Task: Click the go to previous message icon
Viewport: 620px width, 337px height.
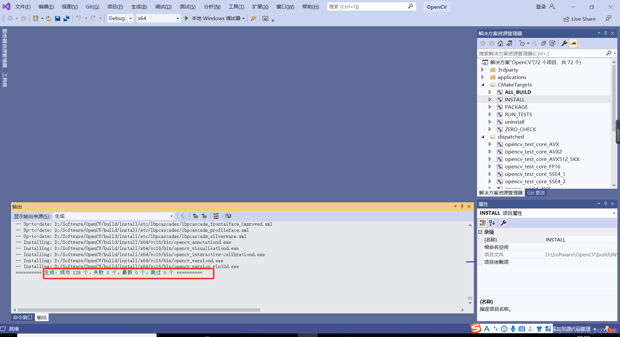Action: point(195,216)
